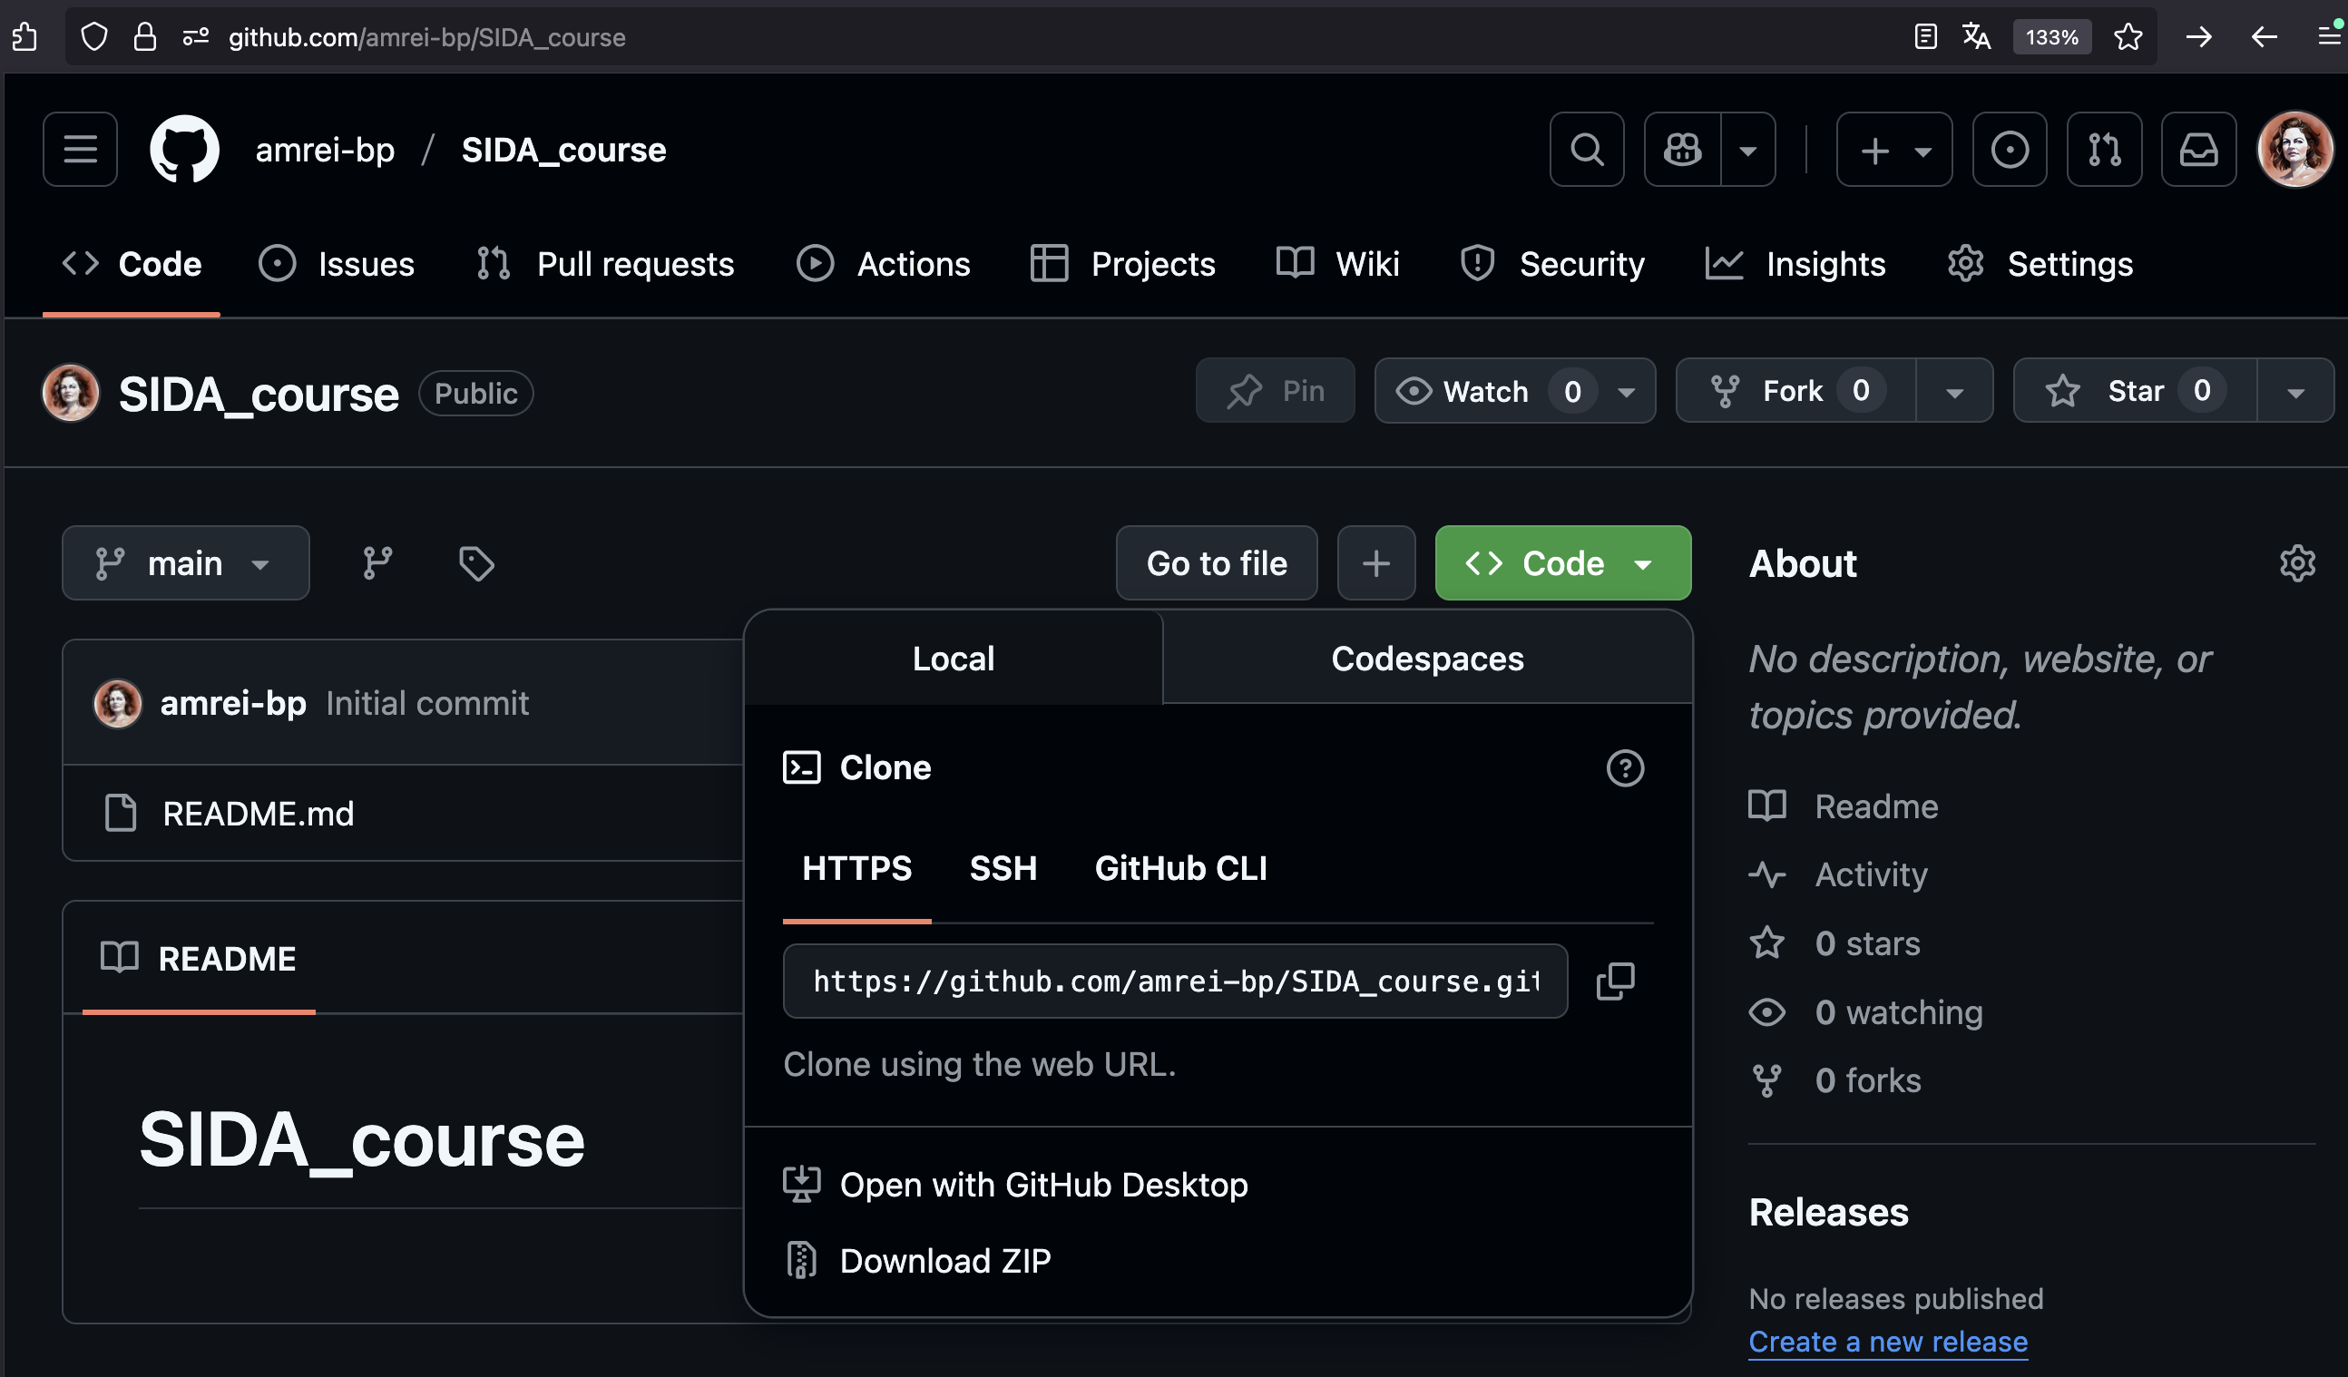The image size is (2348, 1377).
Task: Open the Initial commit message
Action: 426,702
